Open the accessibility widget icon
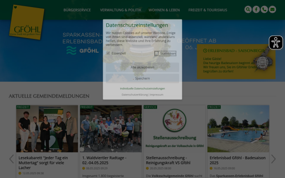The width and height of the screenshot is (285, 178). coord(275,43)
